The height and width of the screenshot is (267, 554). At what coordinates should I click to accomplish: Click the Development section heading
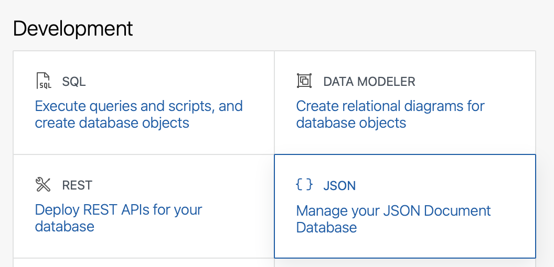point(73,28)
